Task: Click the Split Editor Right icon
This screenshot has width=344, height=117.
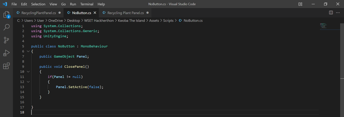Action: click(331, 13)
